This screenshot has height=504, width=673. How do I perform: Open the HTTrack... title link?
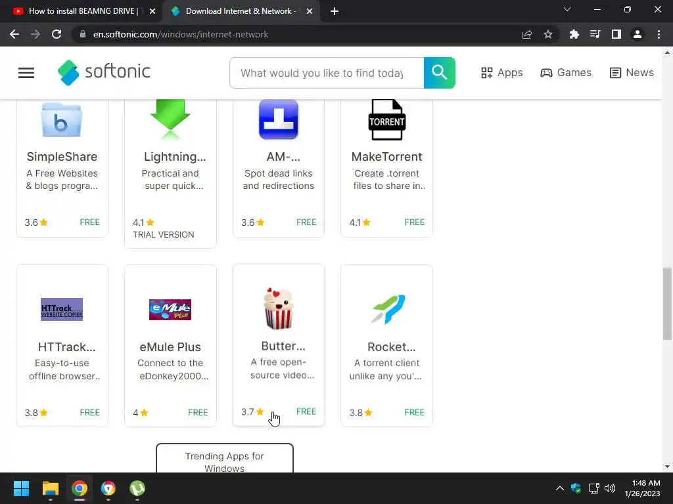click(66, 346)
